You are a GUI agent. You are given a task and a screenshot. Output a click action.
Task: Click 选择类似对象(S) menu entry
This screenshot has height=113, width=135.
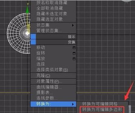pyautogui.click(x=53, y=70)
